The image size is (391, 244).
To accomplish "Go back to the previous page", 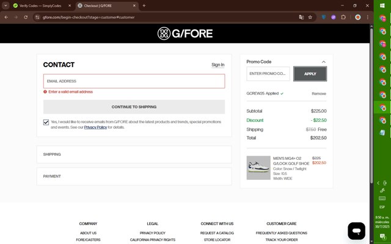I will [6, 17].
